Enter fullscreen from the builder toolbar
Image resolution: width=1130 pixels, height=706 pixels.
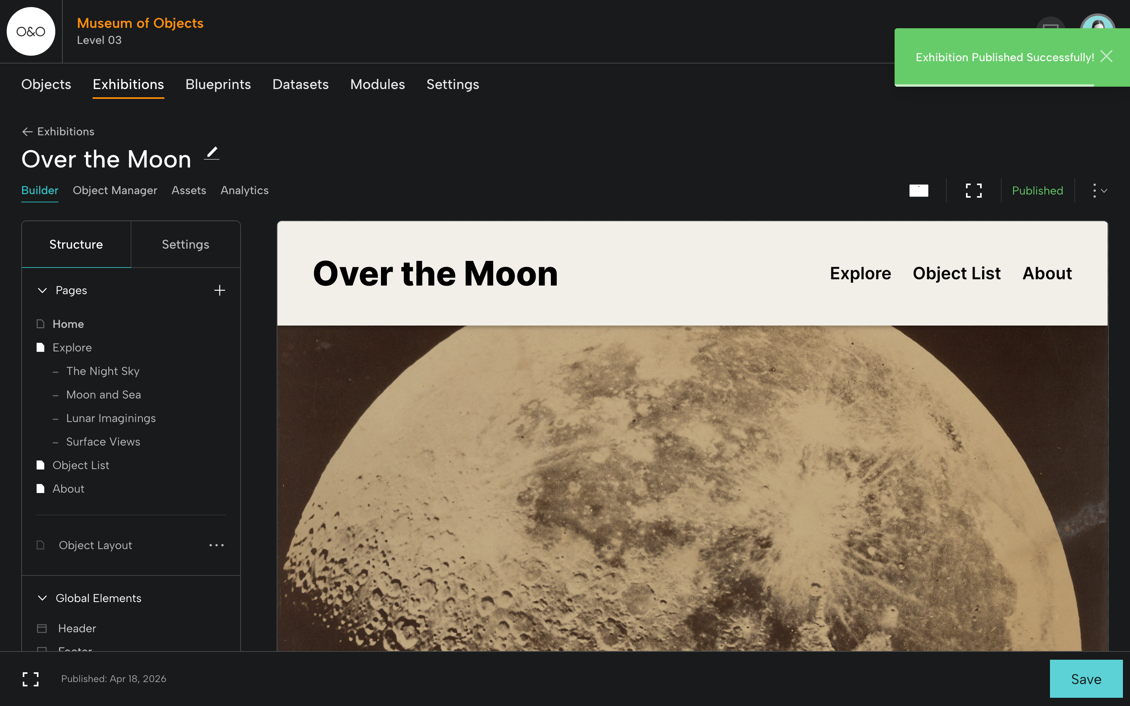[973, 191]
